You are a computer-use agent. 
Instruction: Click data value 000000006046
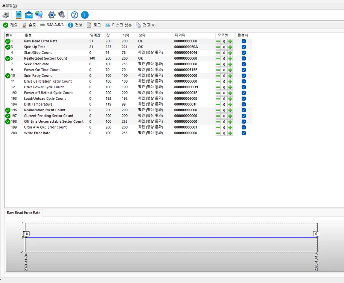point(186,52)
